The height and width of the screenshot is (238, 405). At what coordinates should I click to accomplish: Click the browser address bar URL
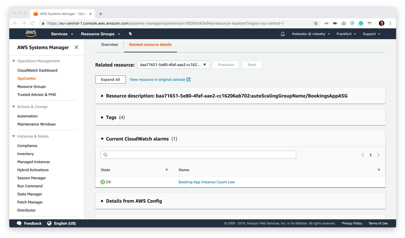tap(165, 23)
